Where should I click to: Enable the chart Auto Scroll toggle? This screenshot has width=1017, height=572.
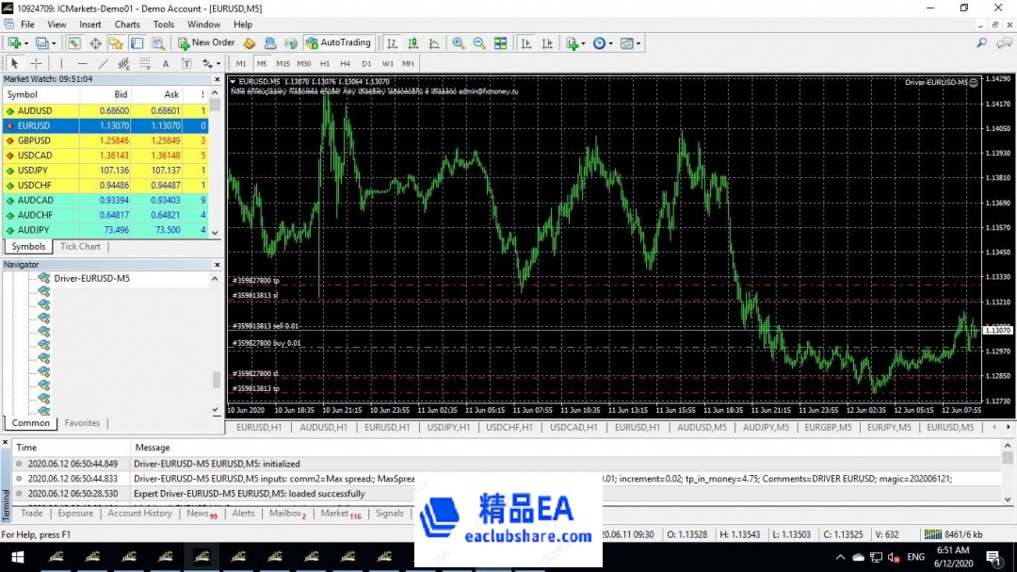click(525, 43)
